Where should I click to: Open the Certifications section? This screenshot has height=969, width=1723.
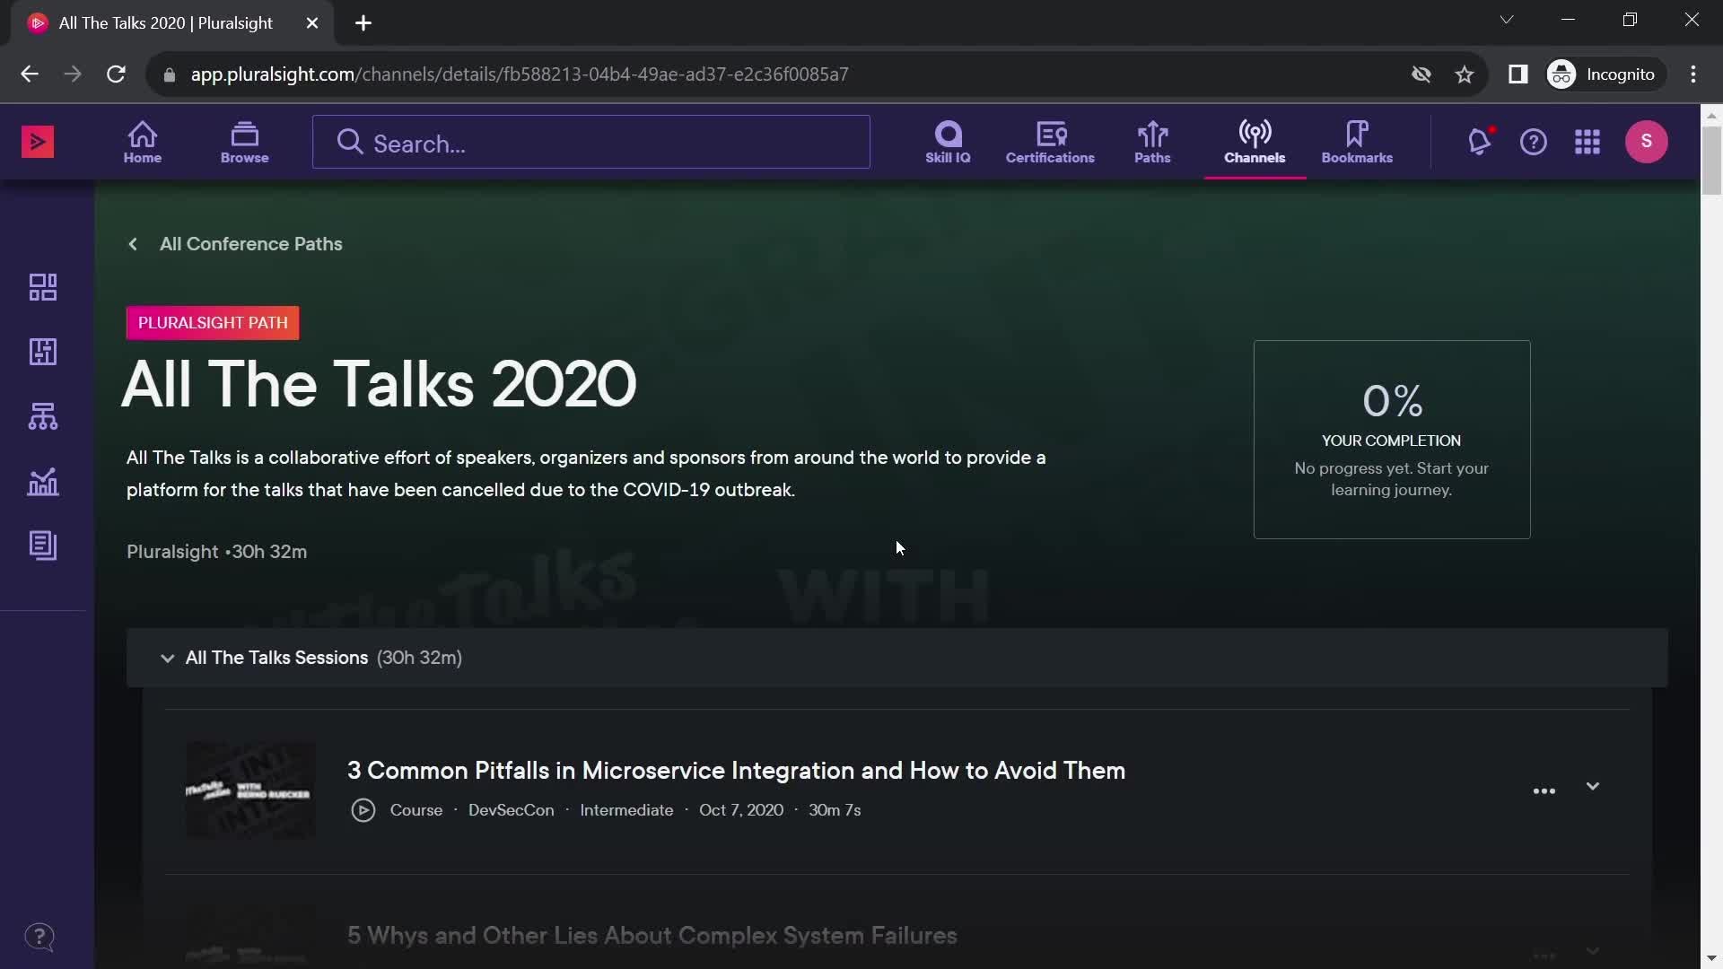(x=1050, y=141)
